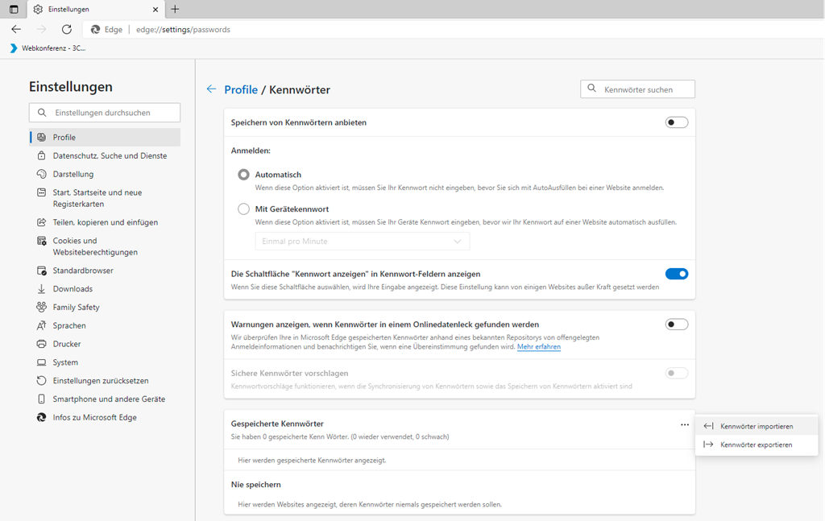Click the Downloads icon in settings sidebar
The width and height of the screenshot is (825, 521).
[42, 289]
